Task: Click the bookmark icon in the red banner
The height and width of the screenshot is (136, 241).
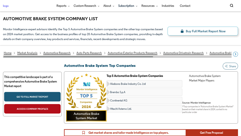Action: coord(83,133)
